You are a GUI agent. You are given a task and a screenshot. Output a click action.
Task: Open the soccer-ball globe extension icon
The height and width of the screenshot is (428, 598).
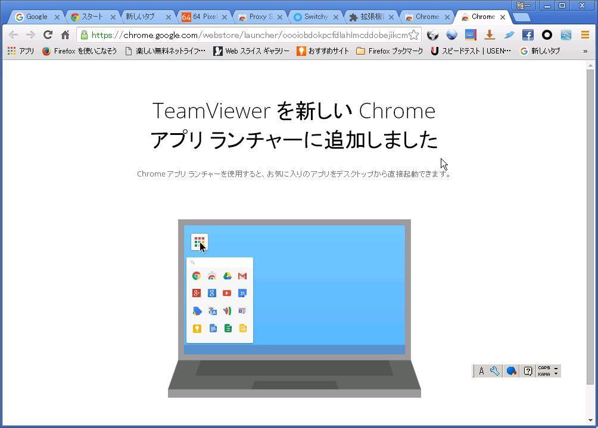[x=432, y=35]
